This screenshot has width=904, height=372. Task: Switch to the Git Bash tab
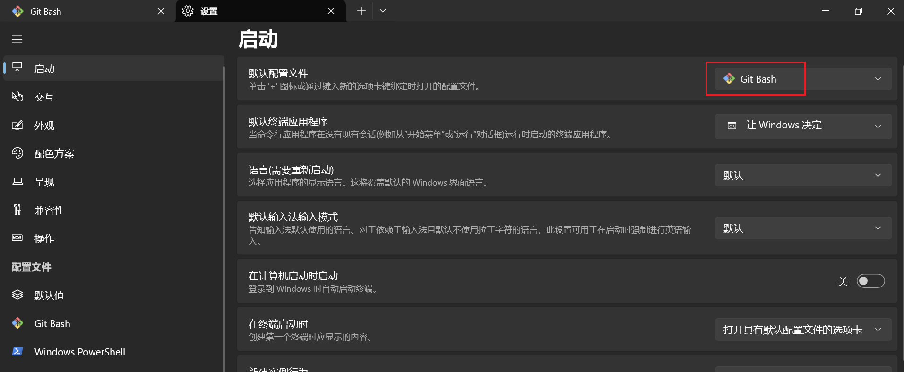[87, 11]
